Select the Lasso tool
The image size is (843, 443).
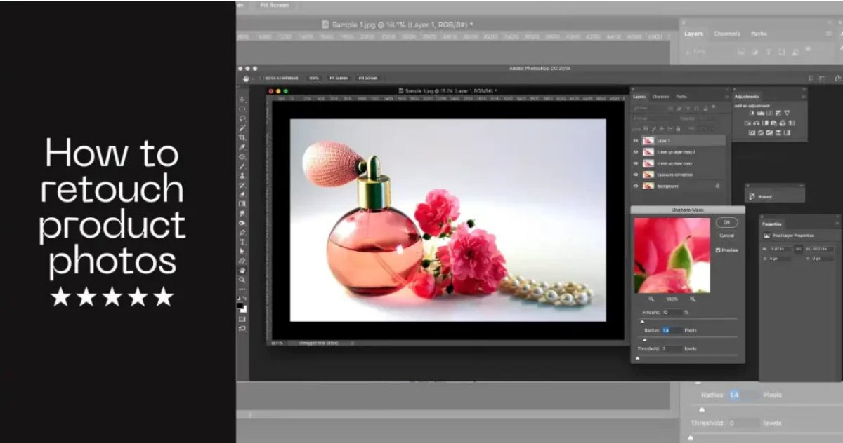point(242,118)
